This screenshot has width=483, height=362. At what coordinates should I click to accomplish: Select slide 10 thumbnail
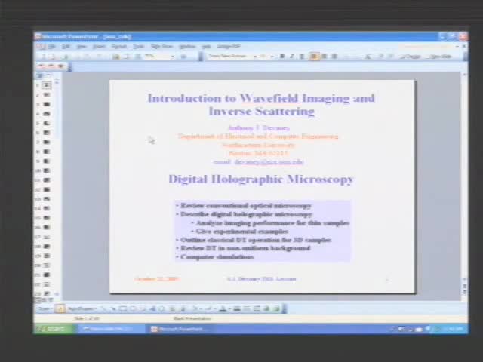coord(47,170)
